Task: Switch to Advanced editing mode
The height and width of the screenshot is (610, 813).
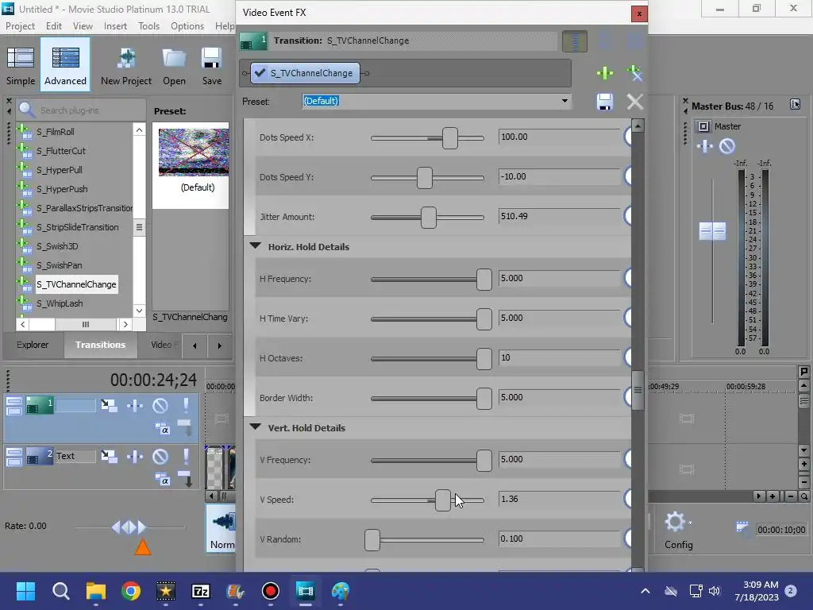Action: tap(65, 65)
